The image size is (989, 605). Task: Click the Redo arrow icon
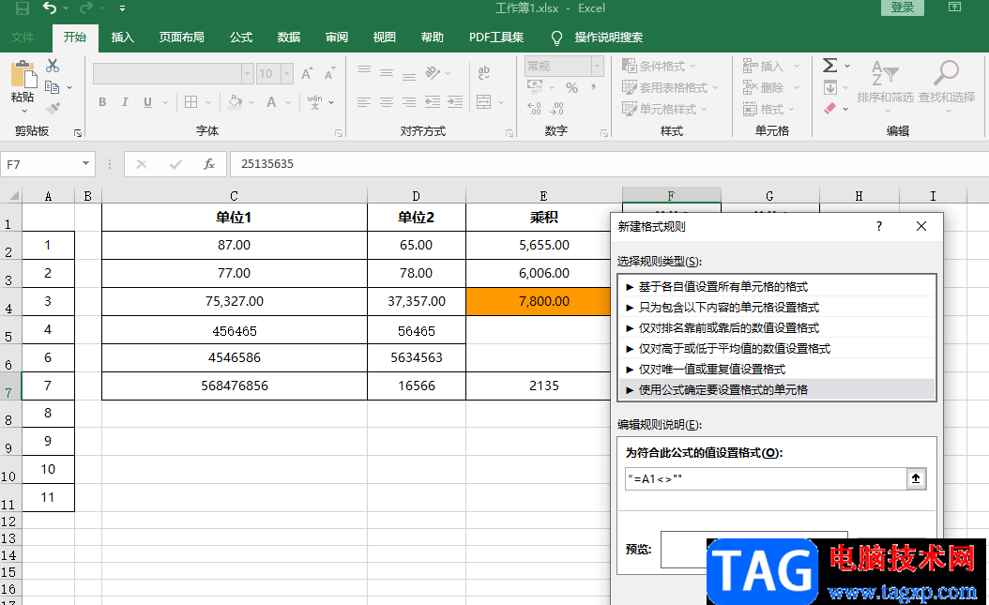[85, 8]
